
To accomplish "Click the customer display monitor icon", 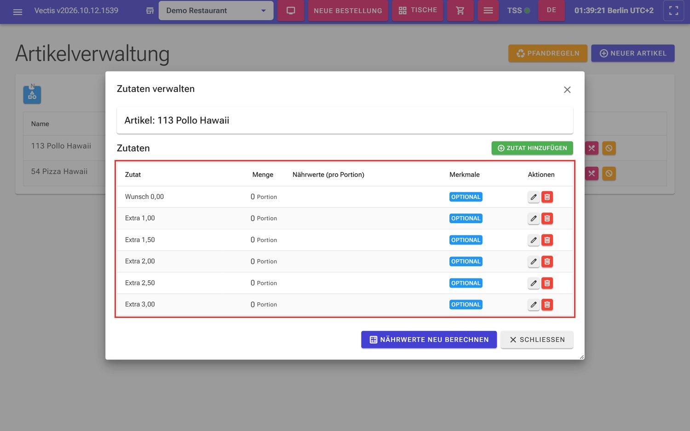I will [291, 11].
